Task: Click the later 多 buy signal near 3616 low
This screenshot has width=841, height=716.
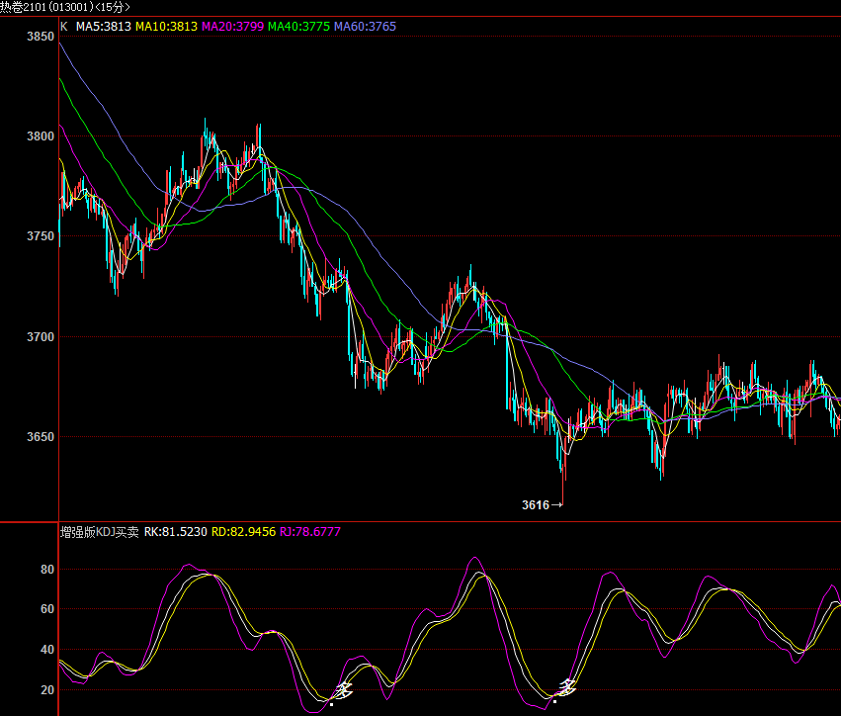Action: [566, 687]
